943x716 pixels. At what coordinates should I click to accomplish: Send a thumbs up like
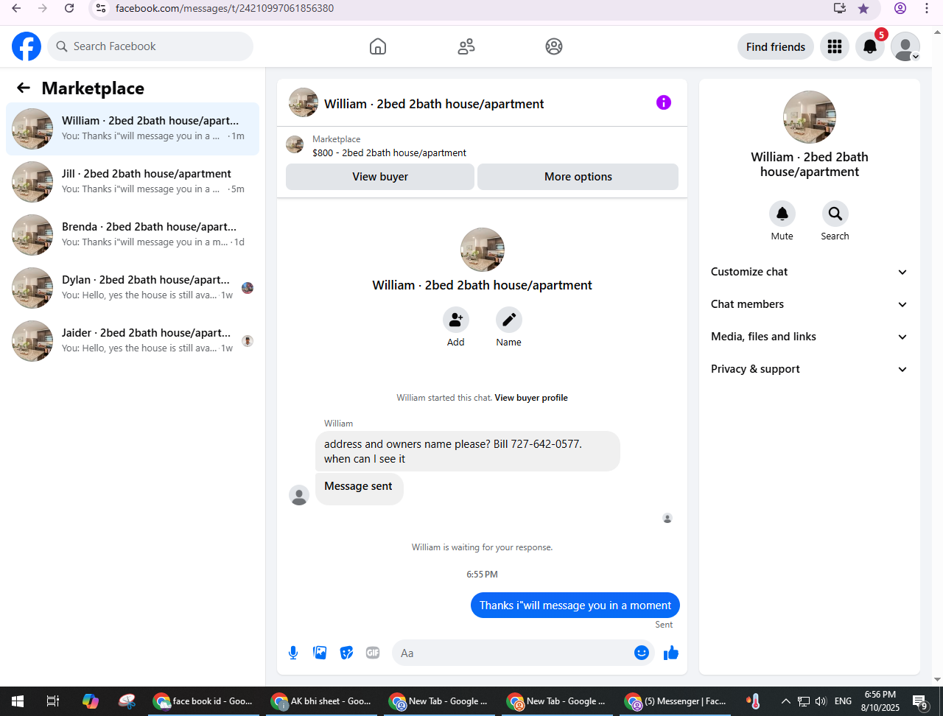(670, 653)
